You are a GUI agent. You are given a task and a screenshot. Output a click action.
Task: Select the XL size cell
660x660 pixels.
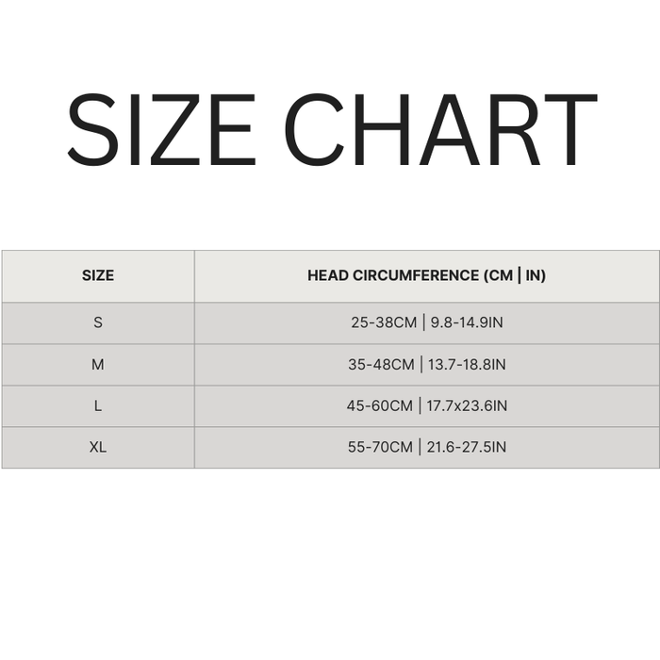tap(98, 447)
